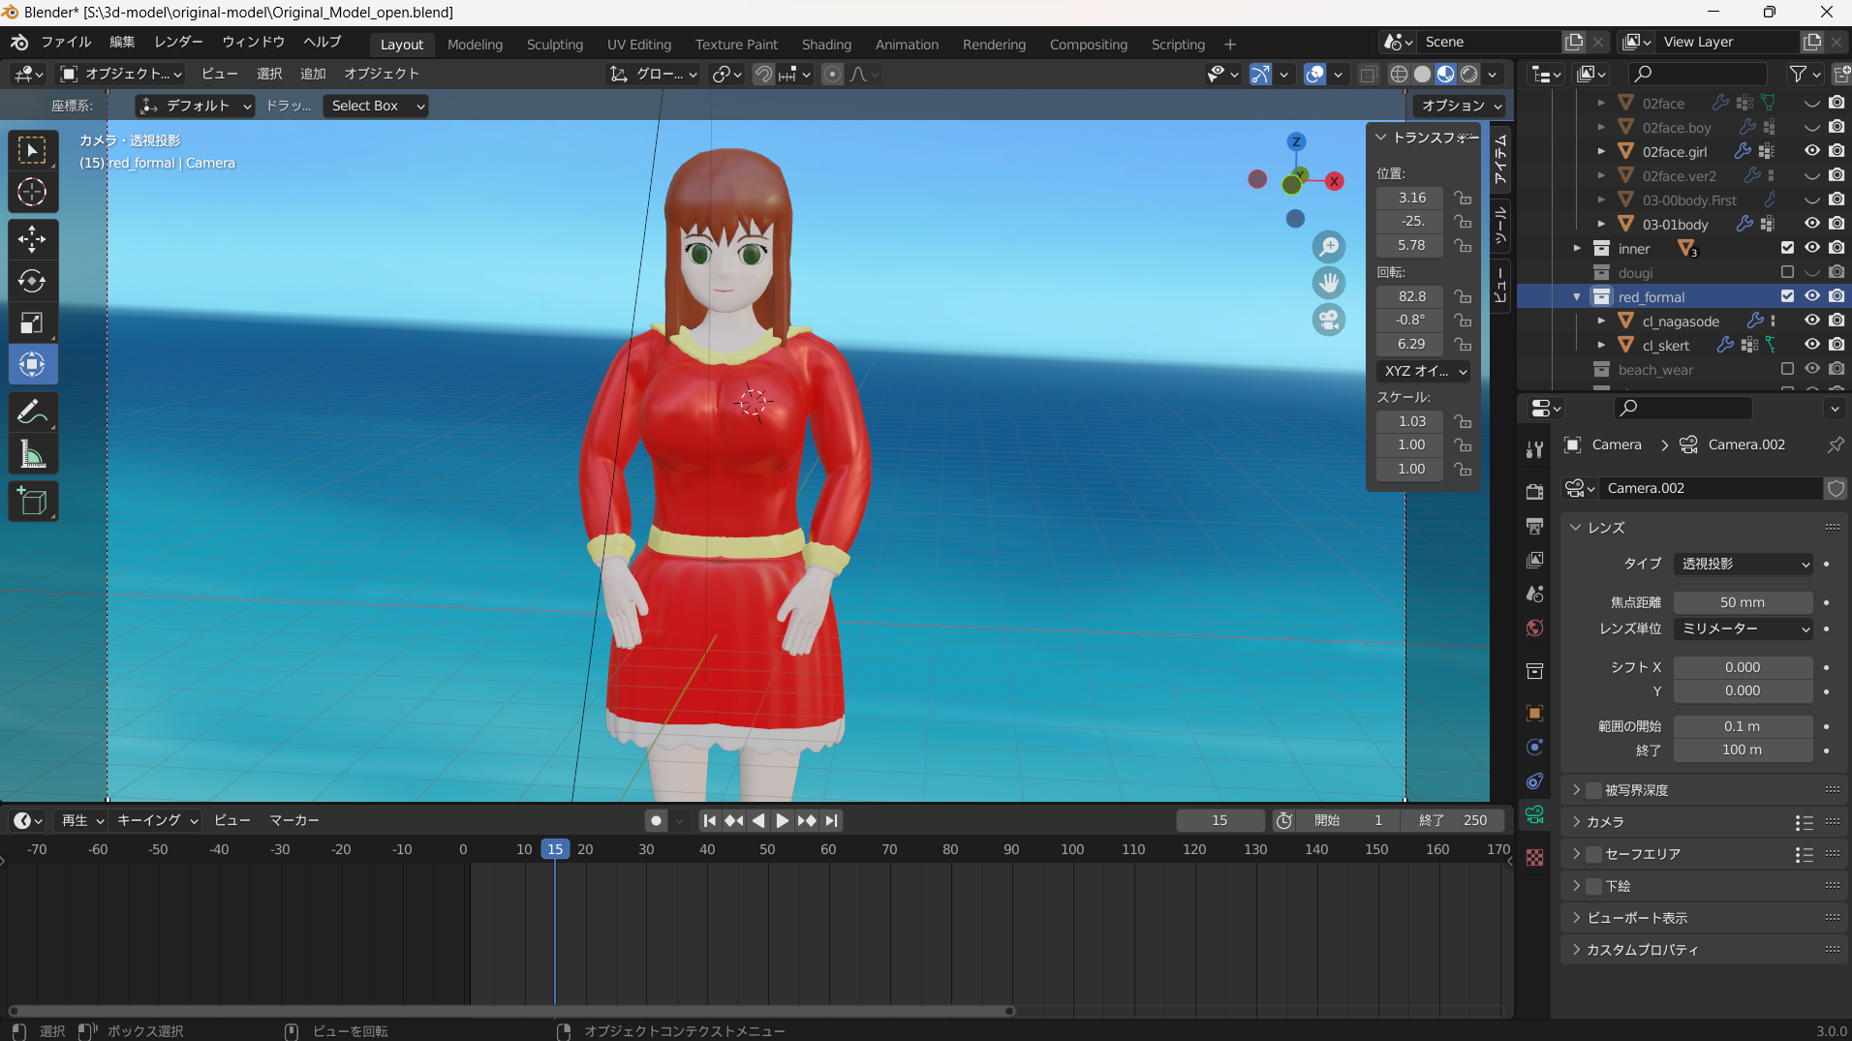Open the Physics Properties tab

point(1534,747)
